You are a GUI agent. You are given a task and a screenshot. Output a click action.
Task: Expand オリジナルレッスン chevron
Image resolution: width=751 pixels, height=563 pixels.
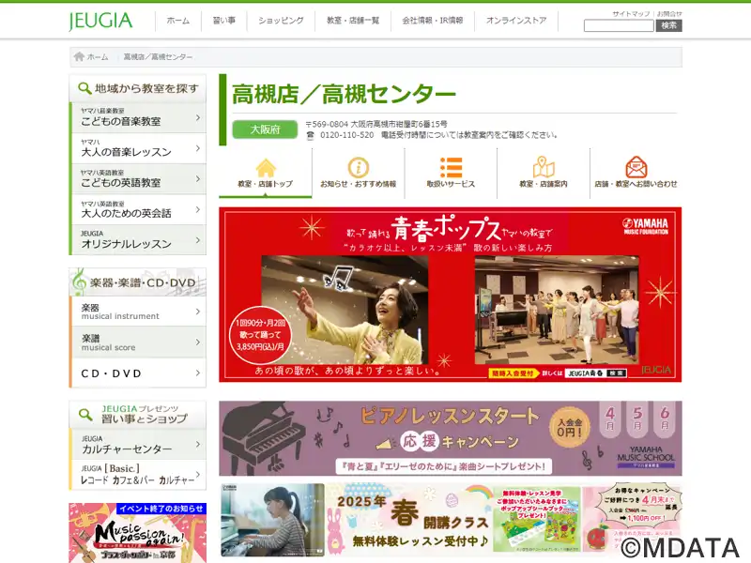pyautogui.click(x=198, y=240)
